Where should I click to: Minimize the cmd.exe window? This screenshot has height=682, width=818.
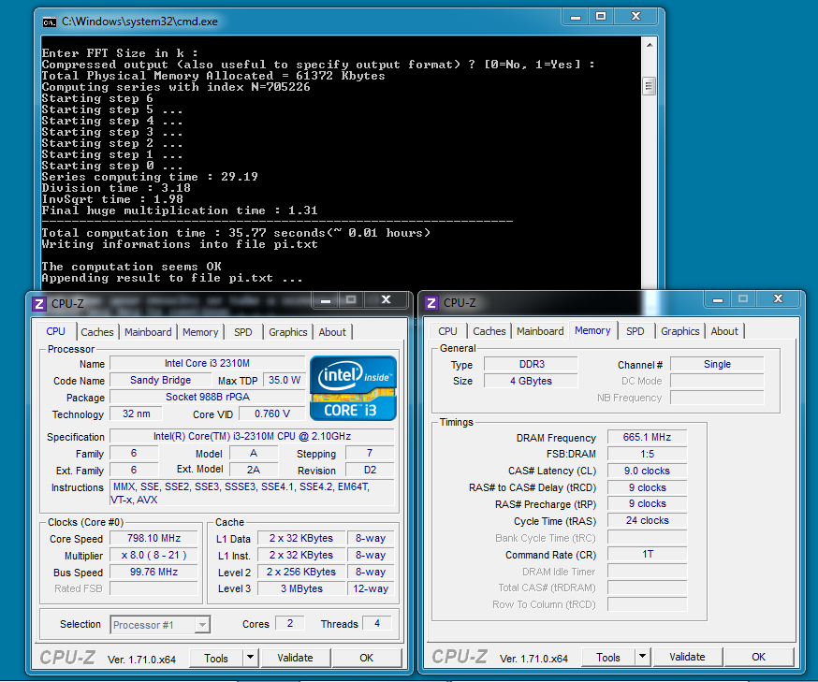(576, 17)
